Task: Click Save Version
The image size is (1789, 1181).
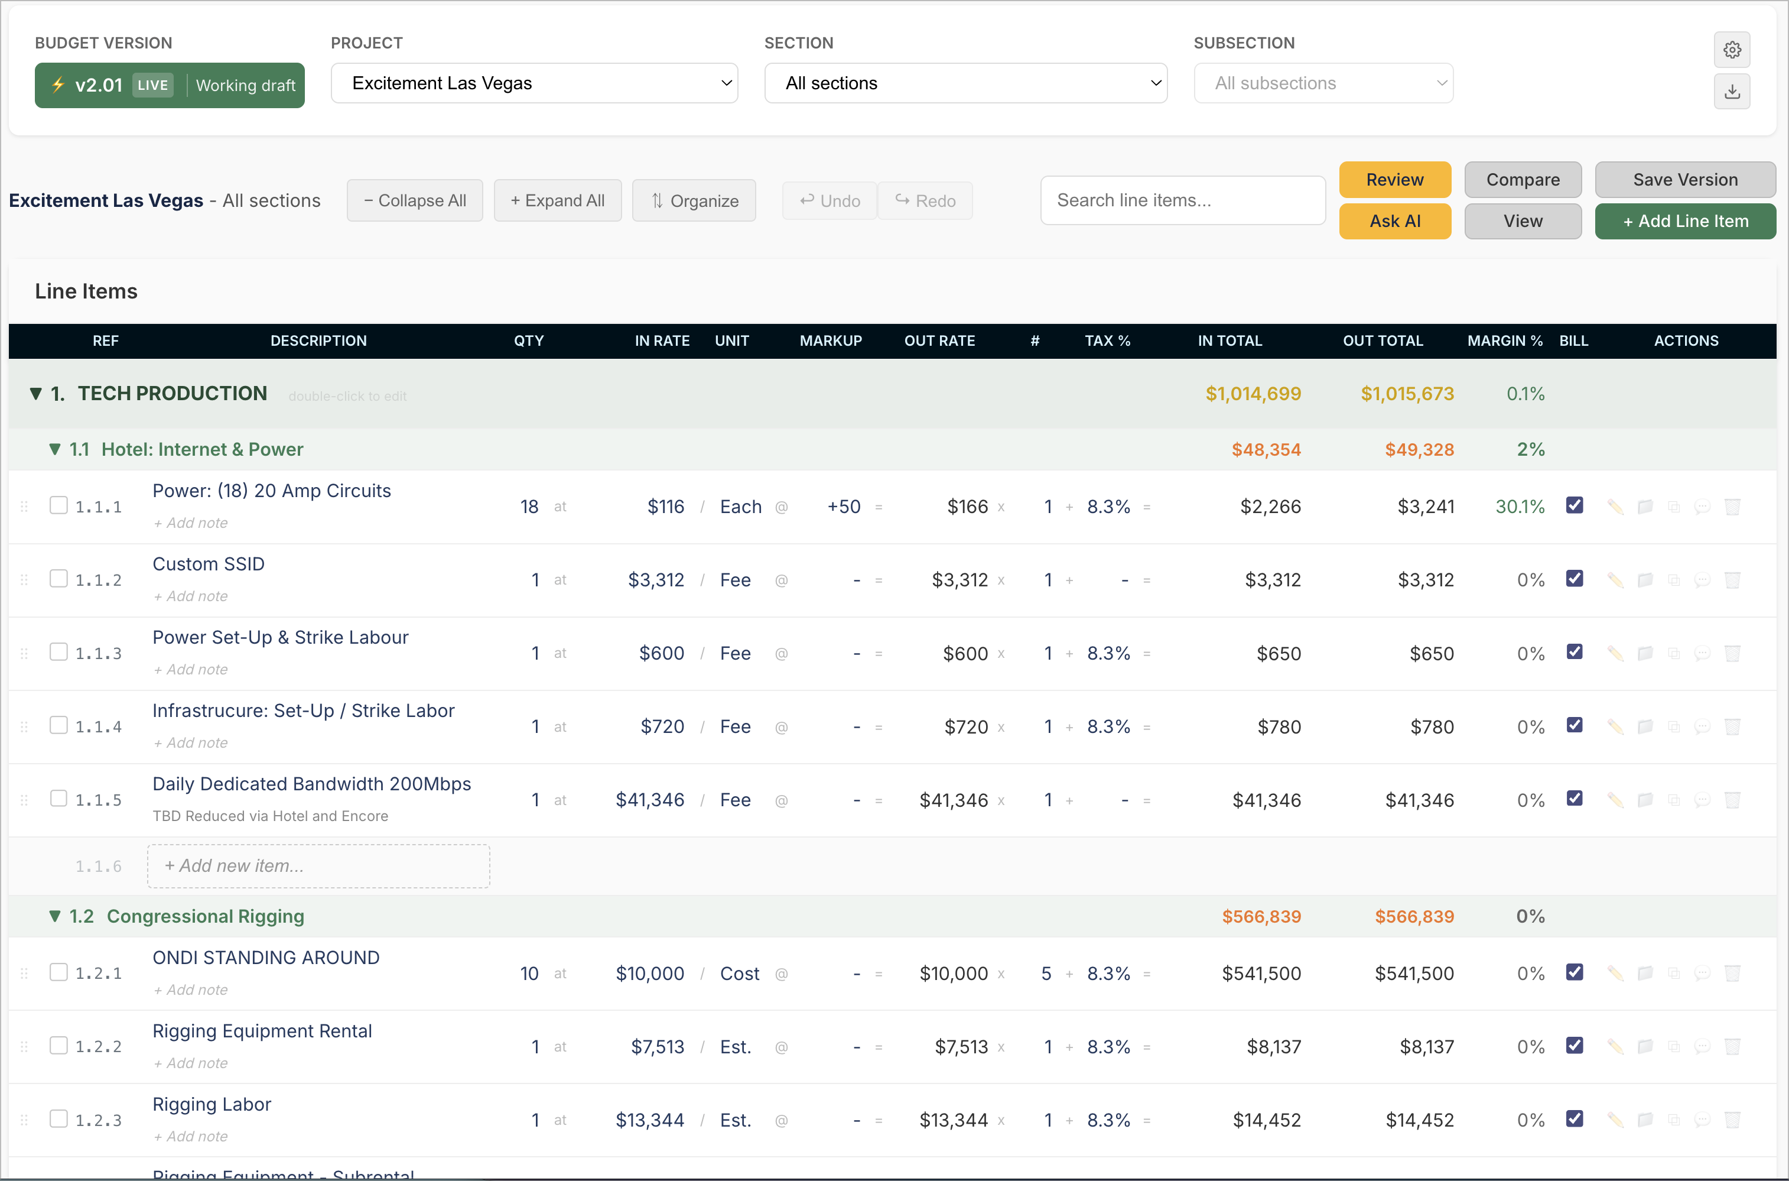Action: [x=1685, y=179]
